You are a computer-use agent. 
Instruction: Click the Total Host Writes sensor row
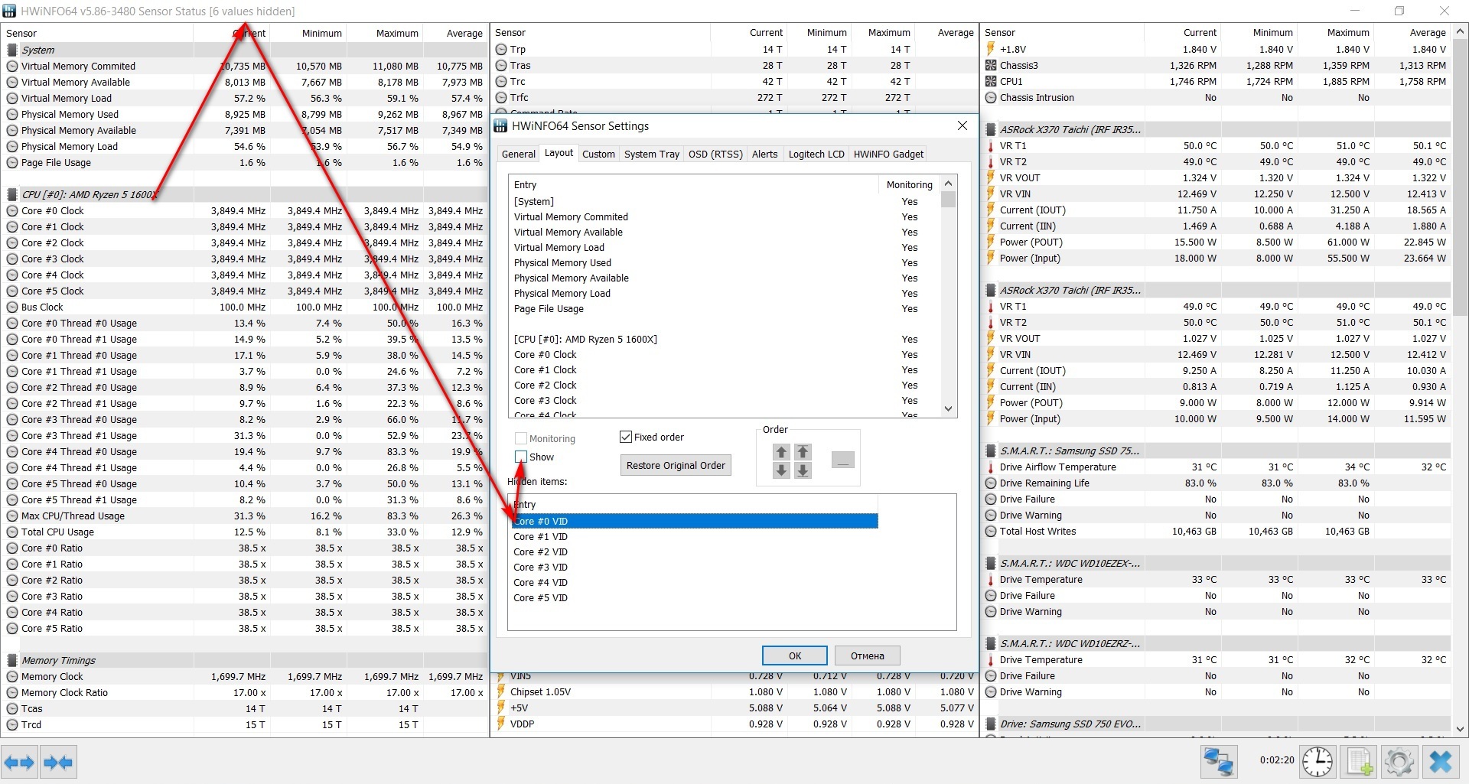(1217, 531)
